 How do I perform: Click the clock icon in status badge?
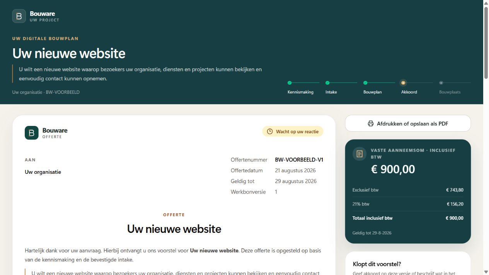pyautogui.click(x=270, y=132)
